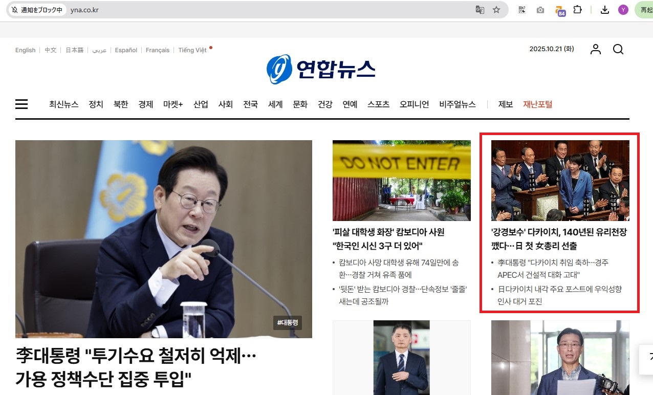Click the search magnifier icon
653x395 pixels.
(618, 49)
